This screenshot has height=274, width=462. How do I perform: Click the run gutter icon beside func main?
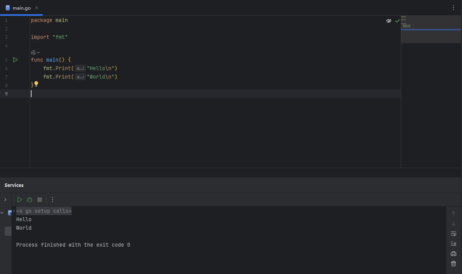[x=15, y=60]
